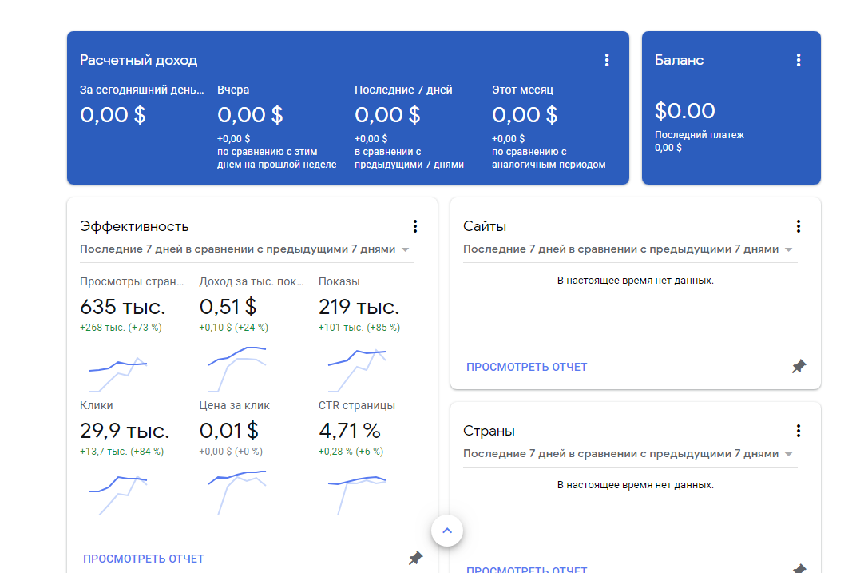This screenshot has height=573, width=868.
Task: Open more options for the Страны card
Action: pos(799,431)
